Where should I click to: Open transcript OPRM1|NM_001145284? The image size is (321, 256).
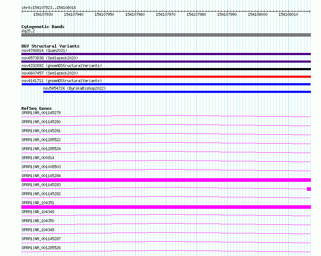coord(41,176)
